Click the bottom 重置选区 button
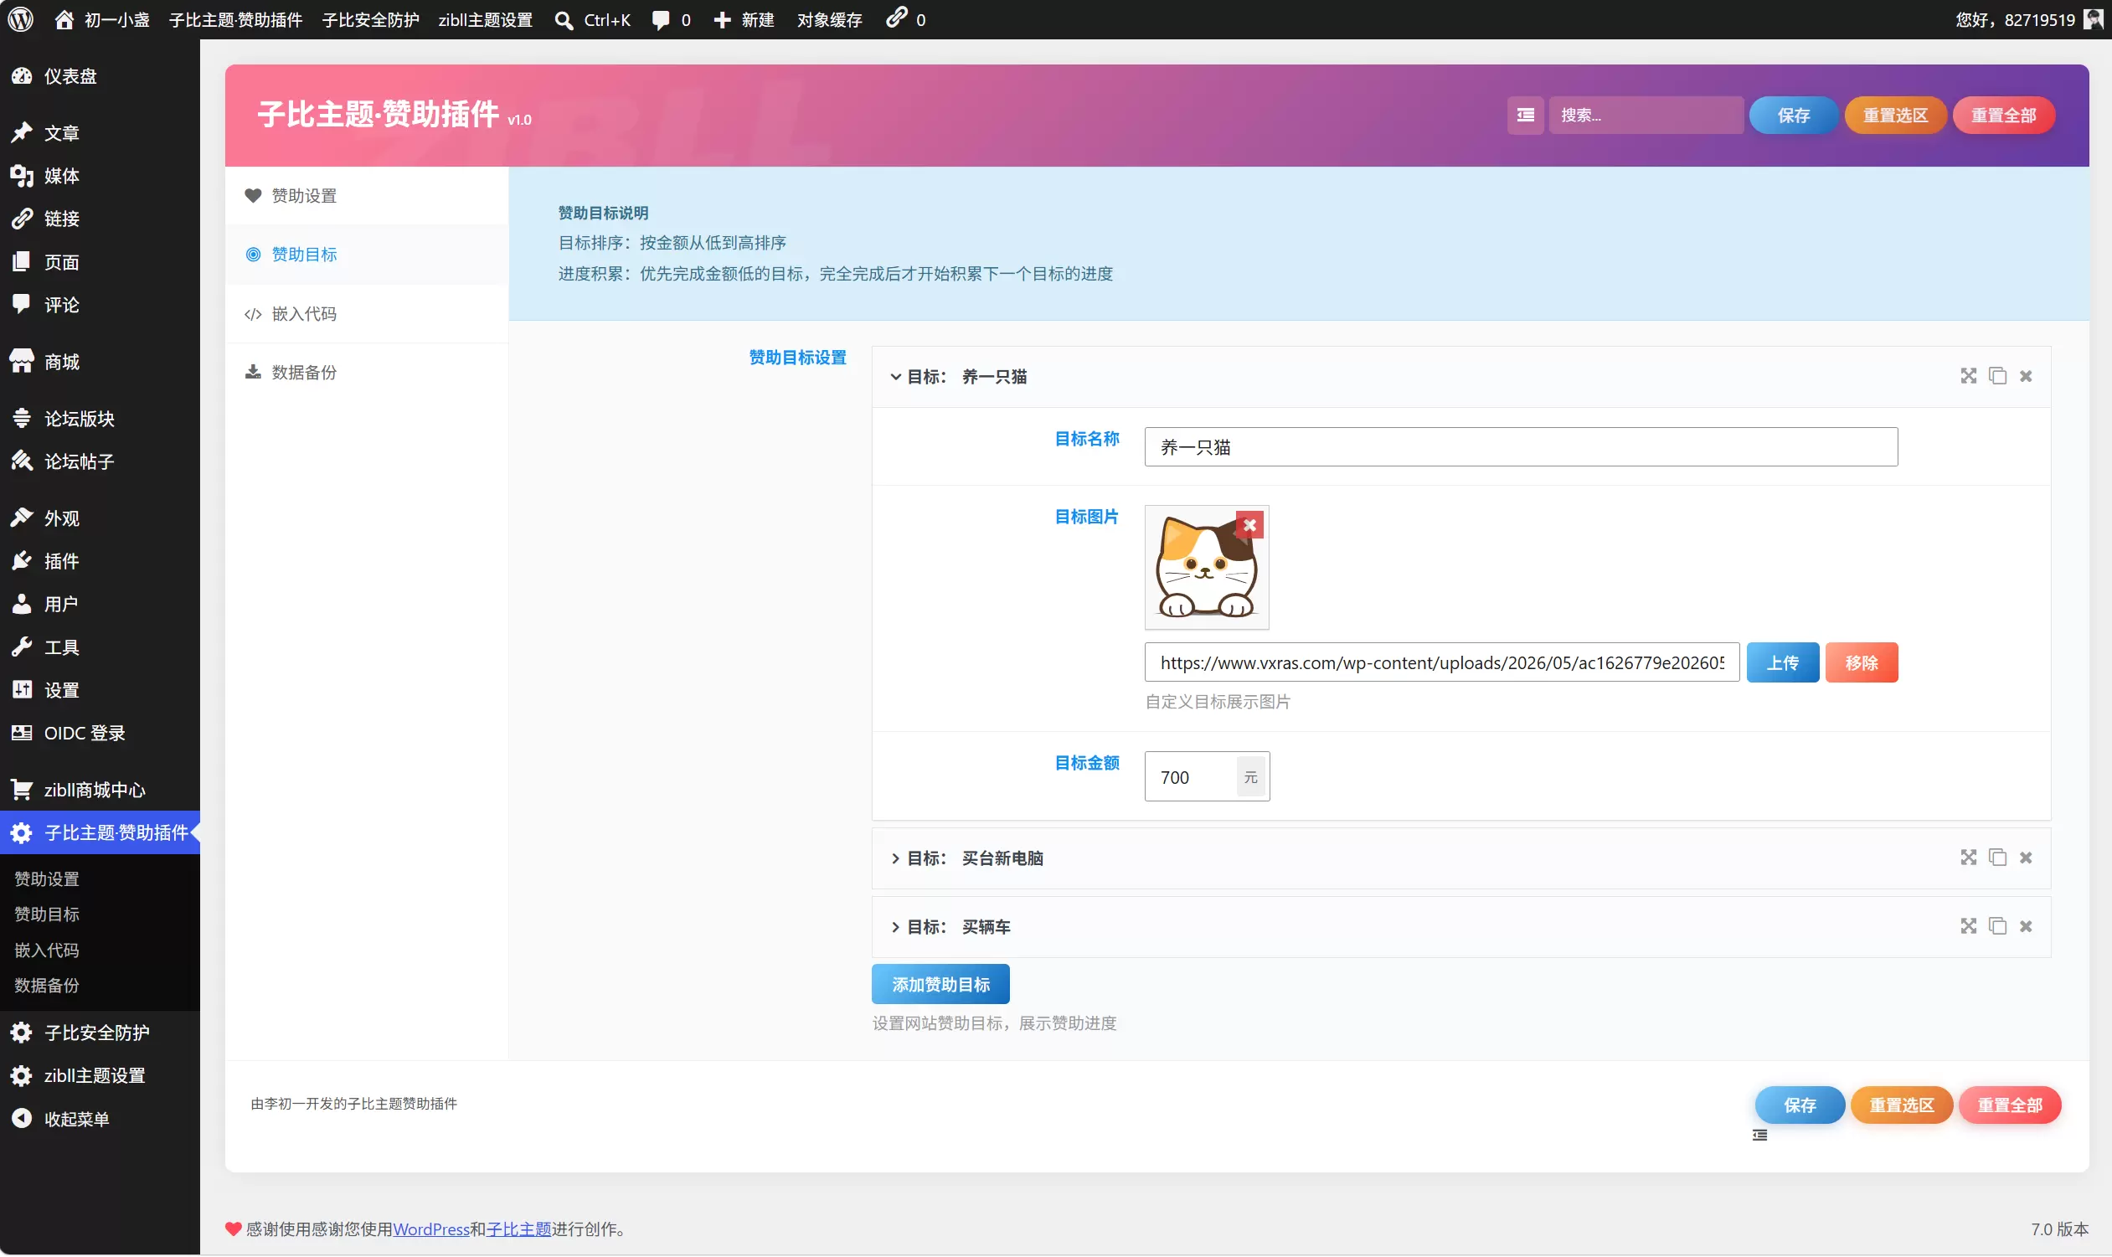Viewport: 2112px width, 1257px height. [x=1902, y=1105]
